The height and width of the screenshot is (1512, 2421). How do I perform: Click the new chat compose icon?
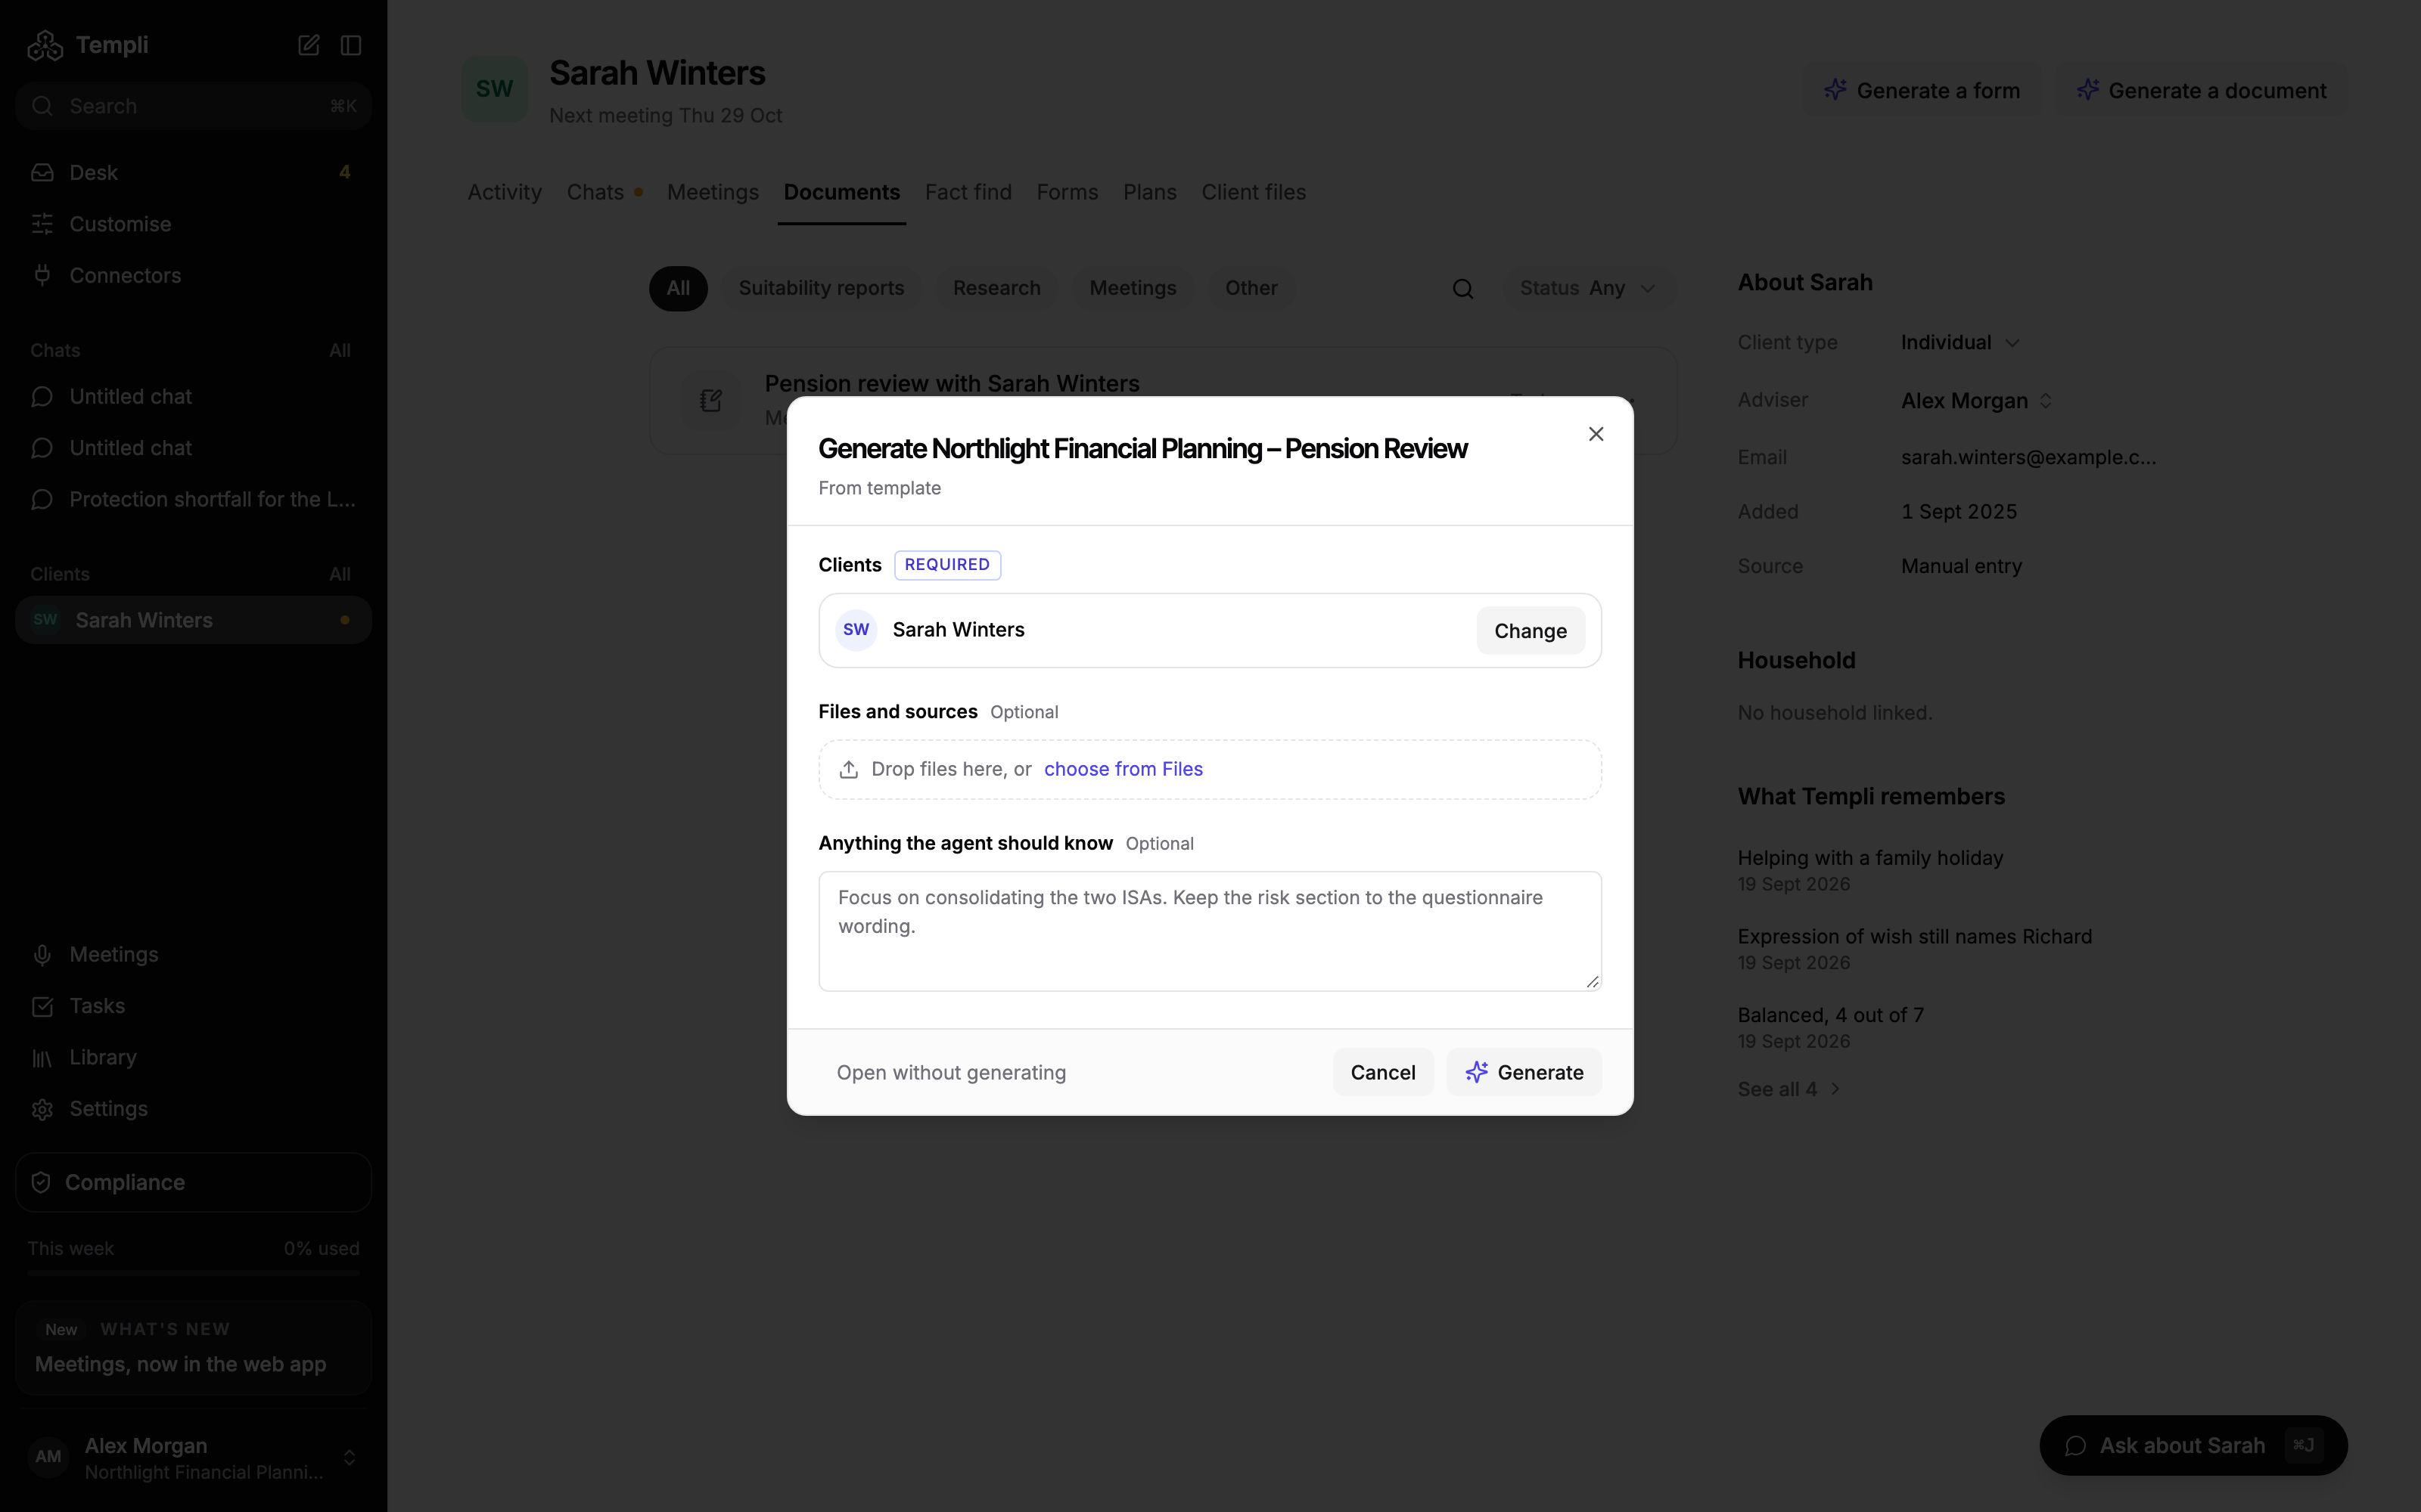(x=308, y=45)
